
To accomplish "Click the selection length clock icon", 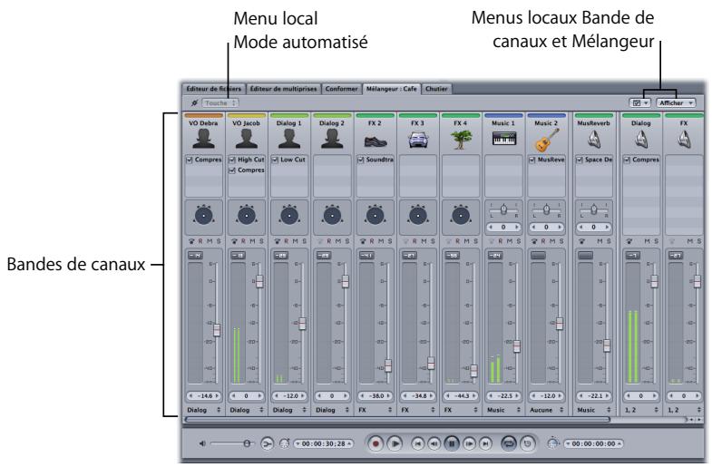I will (552, 443).
